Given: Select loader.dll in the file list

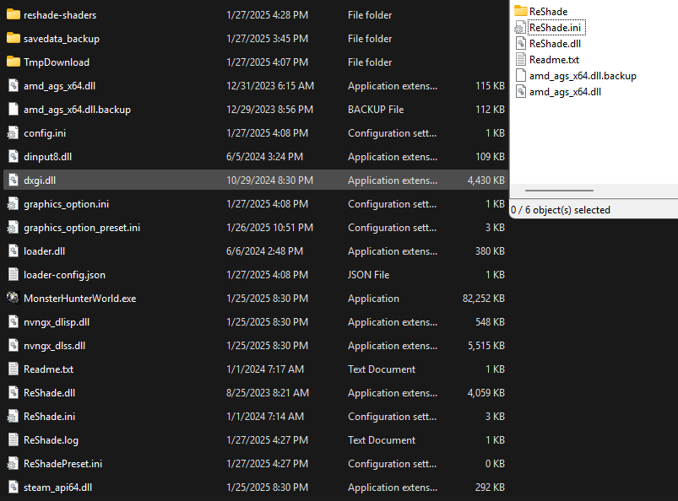Looking at the screenshot, I should pyautogui.click(x=44, y=251).
